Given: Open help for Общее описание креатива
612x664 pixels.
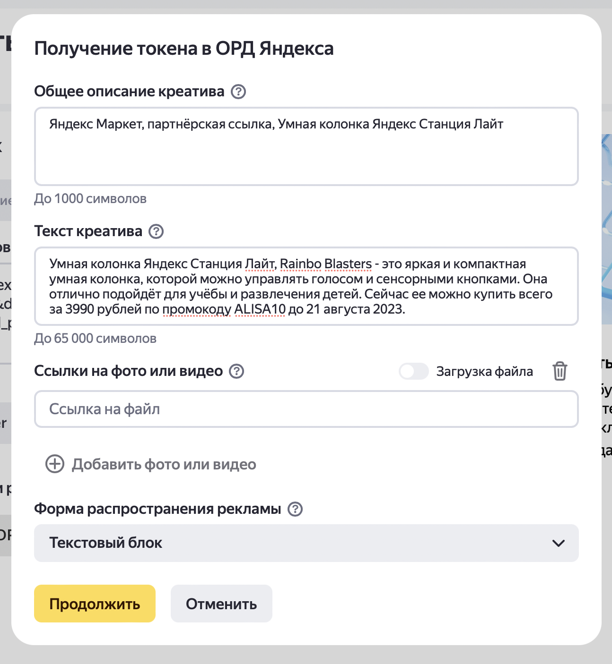Looking at the screenshot, I should [x=238, y=92].
